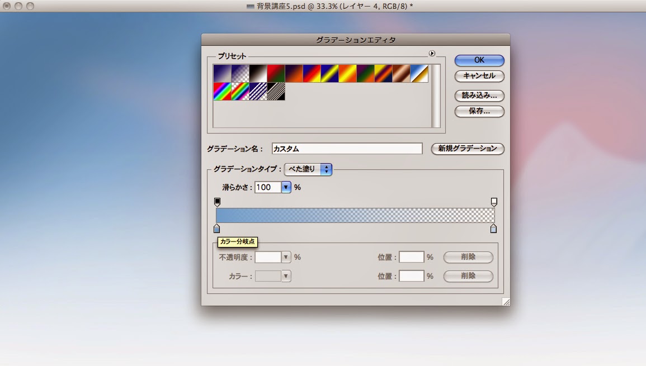Click the 不透明度 percentage field
646x366 pixels.
click(268, 257)
